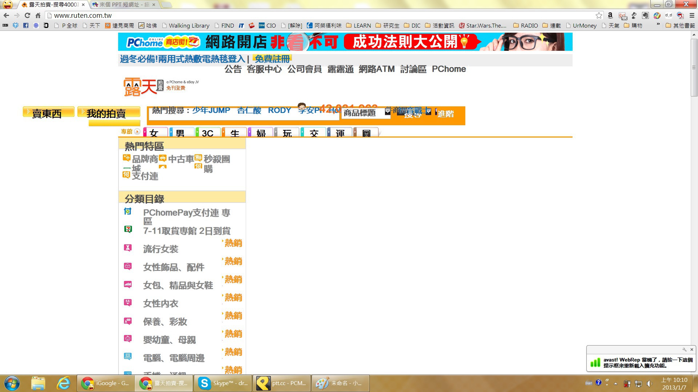The height and width of the screenshot is (392, 698).
Task: Open the Windows Start button
Action: 12,383
